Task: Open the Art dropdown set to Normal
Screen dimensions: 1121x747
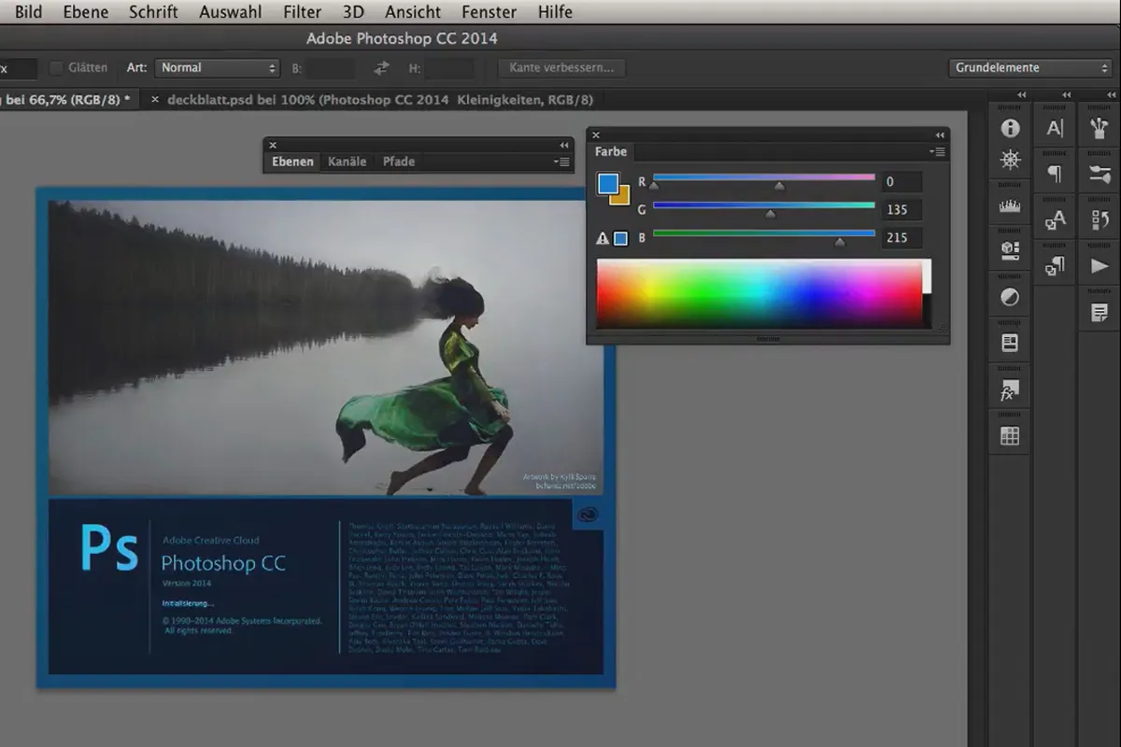Action: [x=218, y=68]
